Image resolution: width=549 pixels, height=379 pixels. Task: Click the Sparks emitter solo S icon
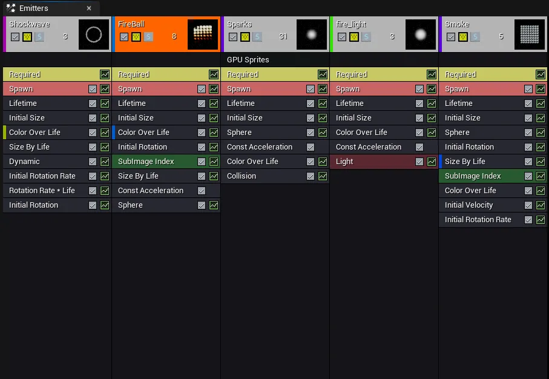tap(257, 36)
